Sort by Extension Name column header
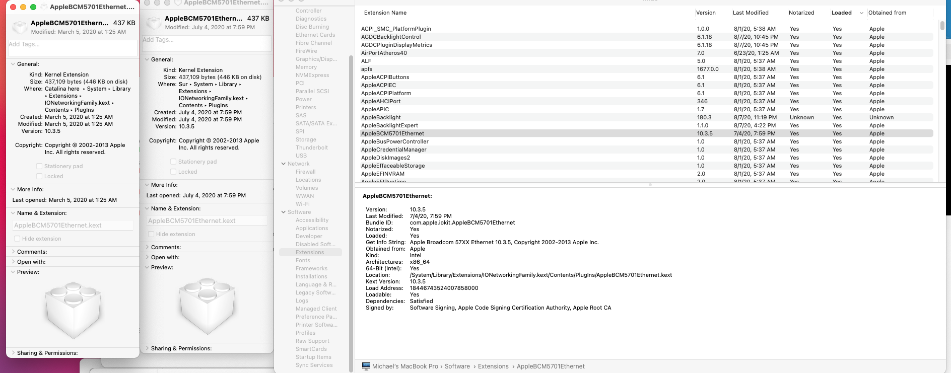 (x=385, y=13)
